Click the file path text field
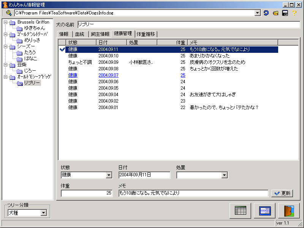The height and width of the screenshot is (228, 304). [x=135, y=13]
